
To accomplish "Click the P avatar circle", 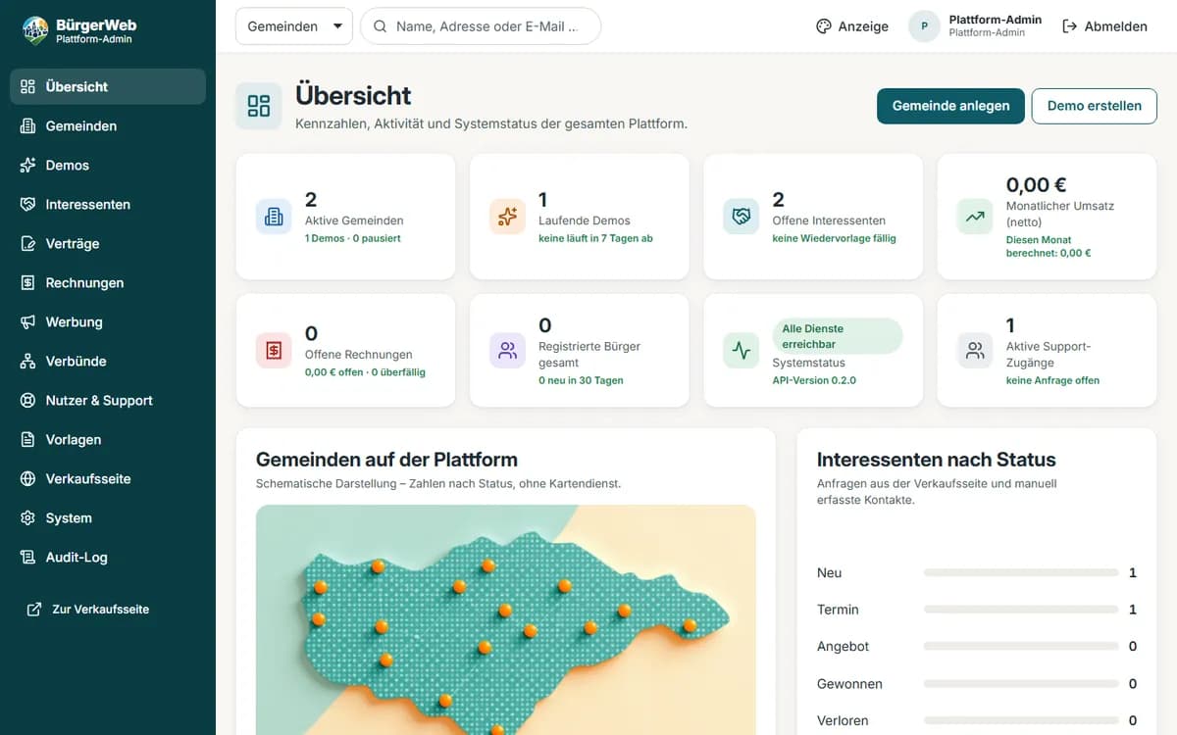I will click(924, 26).
